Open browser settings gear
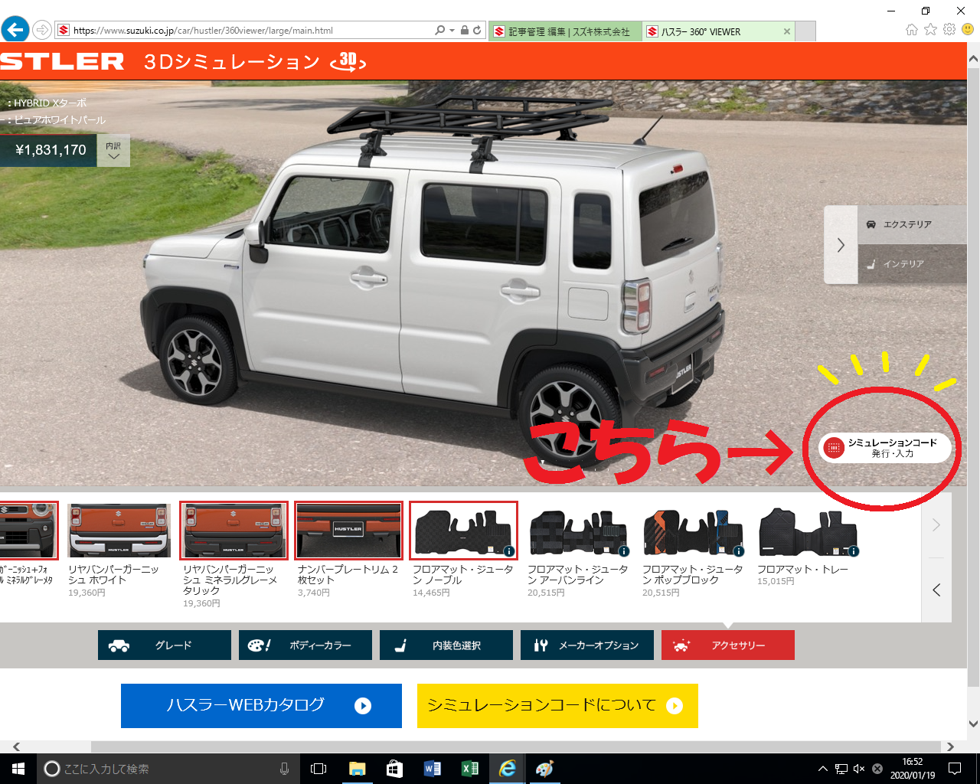Image resolution: width=980 pixels, height=784 pixels. [x=949, y=29]
